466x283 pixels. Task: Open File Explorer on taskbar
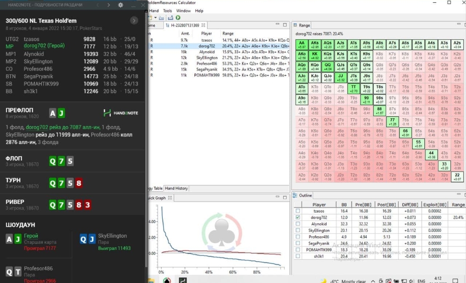(151, 280)
